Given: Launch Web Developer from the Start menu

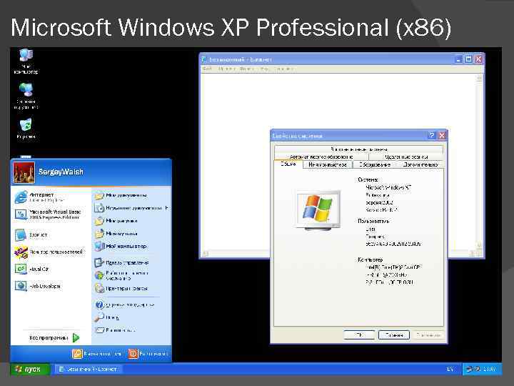Looking at the screenshot, I should [38, 286].
